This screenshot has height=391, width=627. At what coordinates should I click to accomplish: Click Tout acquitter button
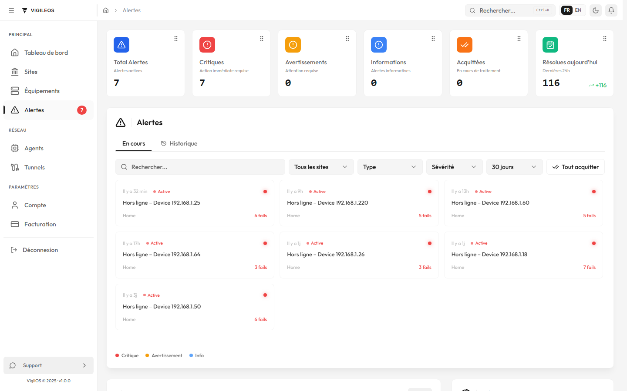click(576, 167)
